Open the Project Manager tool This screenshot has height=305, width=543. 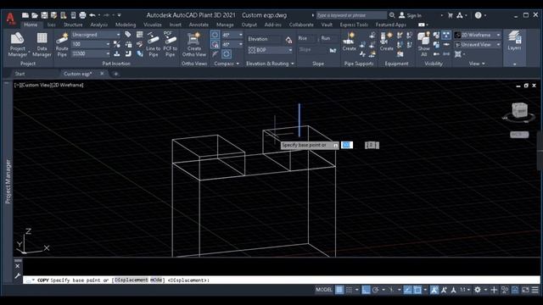17,44
